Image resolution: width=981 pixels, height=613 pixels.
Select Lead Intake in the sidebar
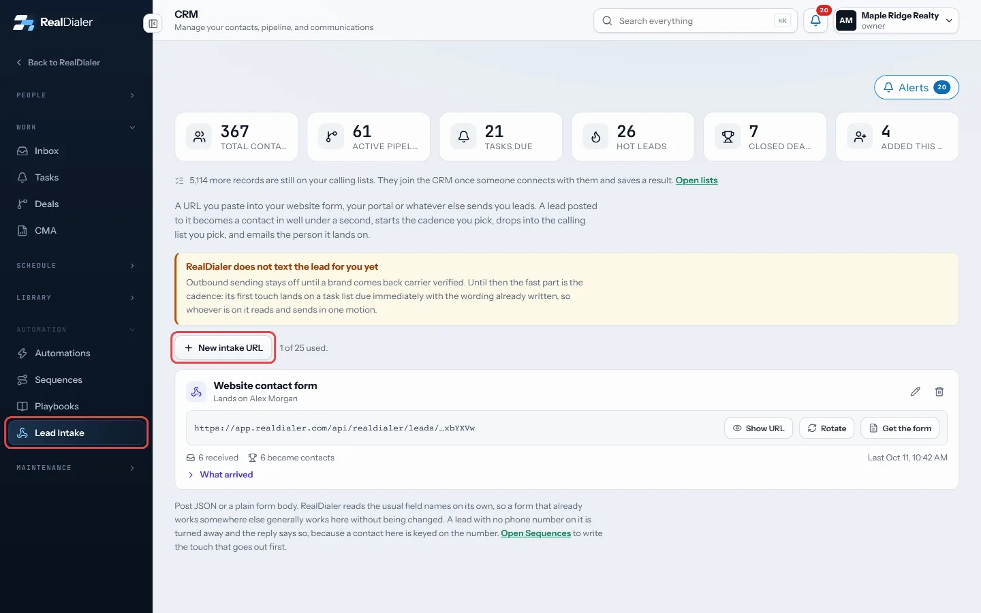76,433
